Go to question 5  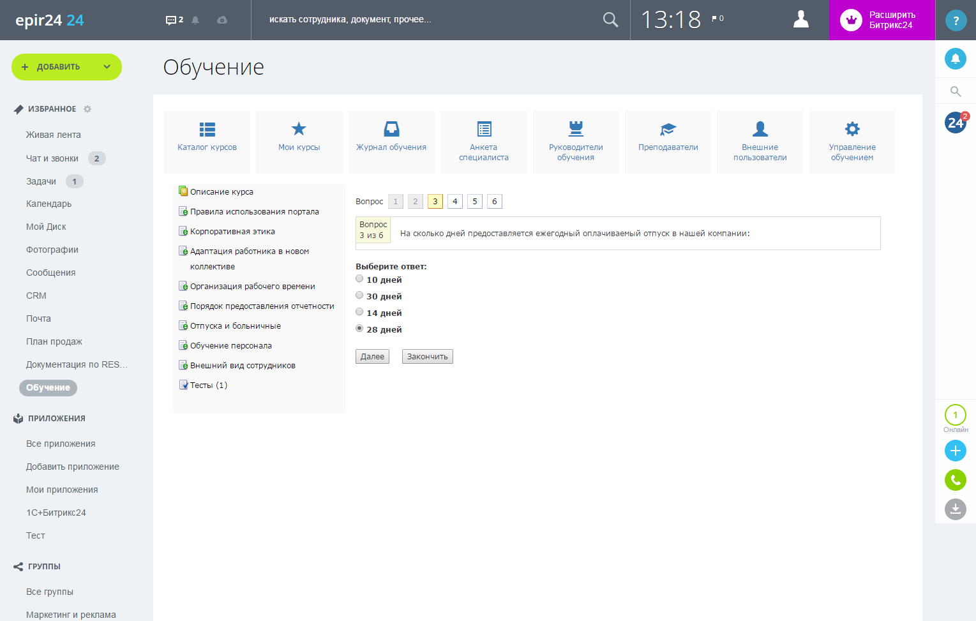[475, 202]
